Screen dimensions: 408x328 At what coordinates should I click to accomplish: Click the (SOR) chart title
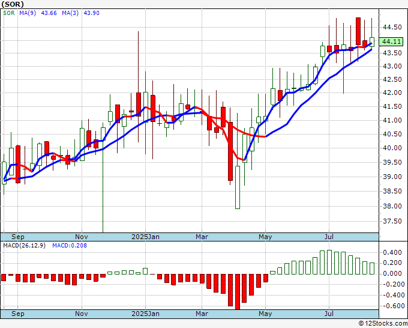[13, 4]
